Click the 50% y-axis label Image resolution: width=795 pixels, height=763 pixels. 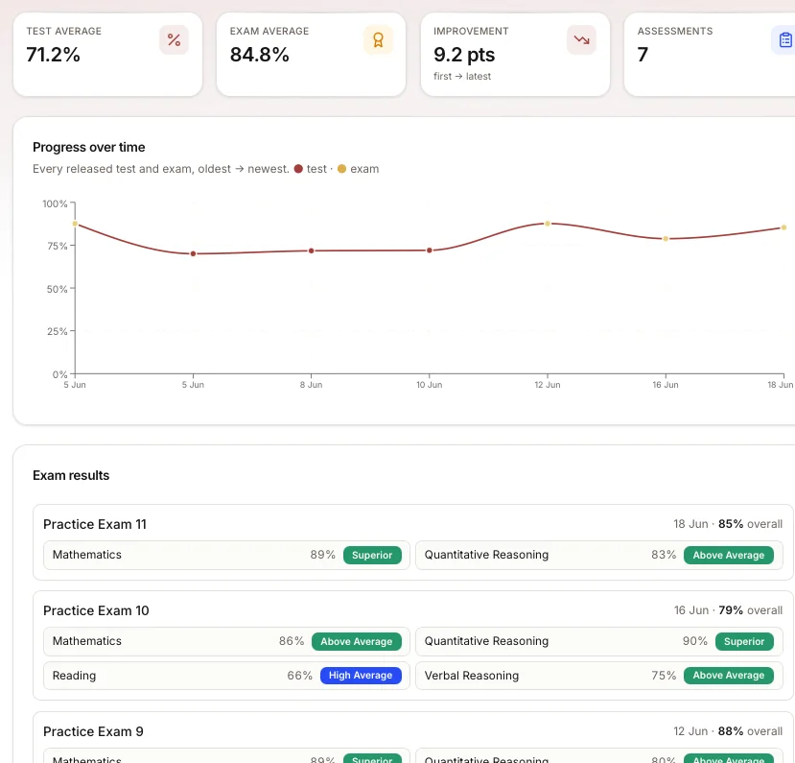[57, 289]
